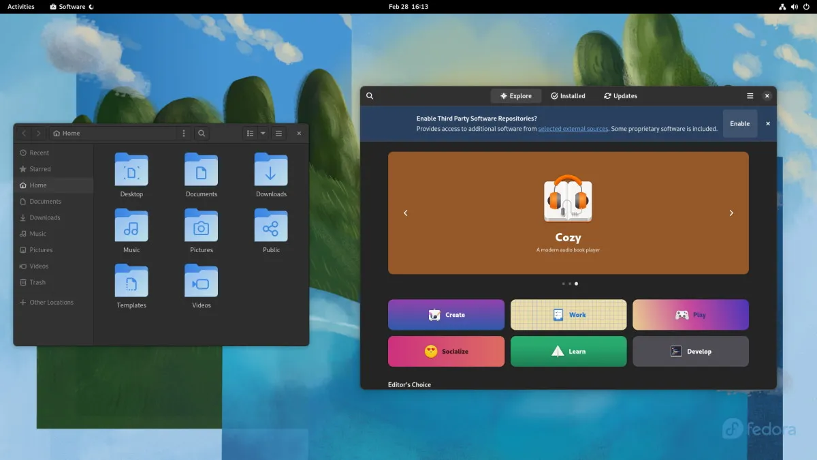
Task: Show next featured app with right arrow
Action: click(731, 213)
